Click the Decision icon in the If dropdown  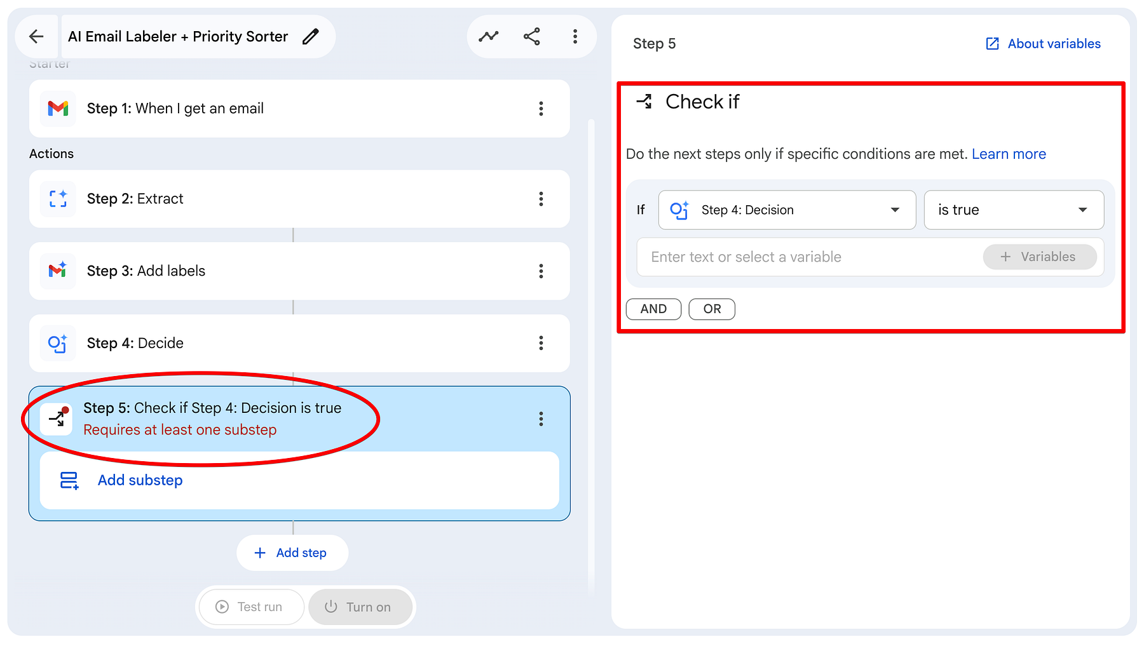pyautogui.click(x=679, y=210)
